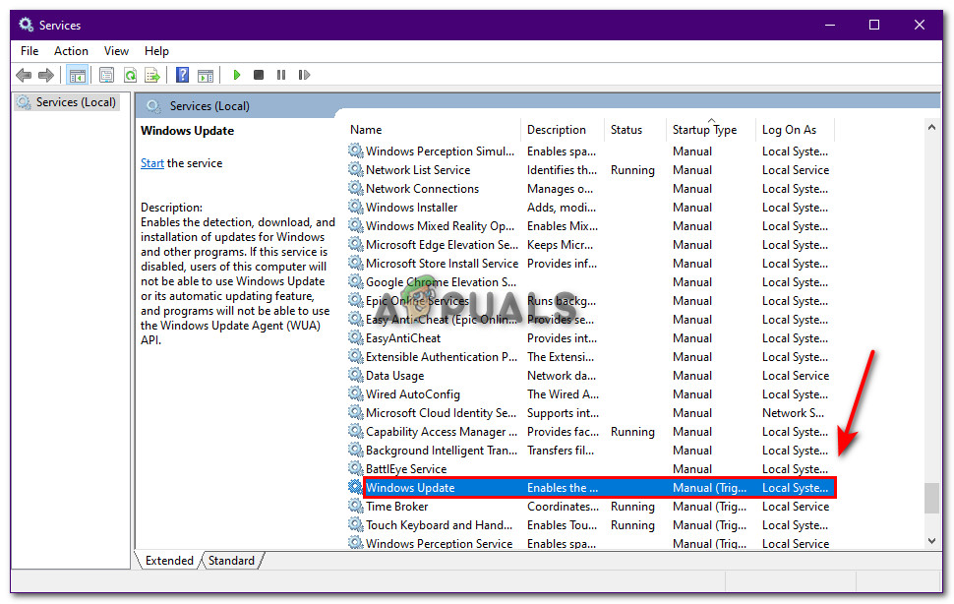954x604 pixels.
Task: Switch to the Extended tab
Action: pyautogui.click(x=168, y=560)
